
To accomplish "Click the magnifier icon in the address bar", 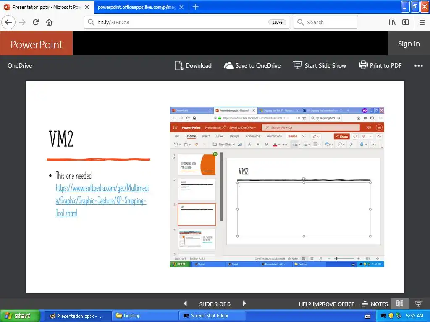I will click(x=91, y=22).
